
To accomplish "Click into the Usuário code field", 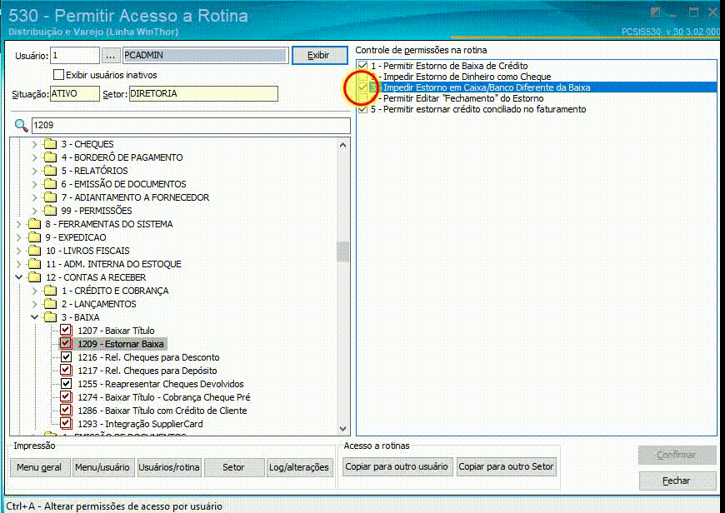I will 75,56.
